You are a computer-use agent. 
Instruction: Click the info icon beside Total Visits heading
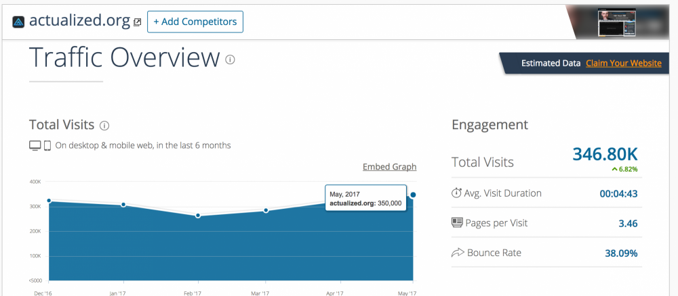coord(104,126)
